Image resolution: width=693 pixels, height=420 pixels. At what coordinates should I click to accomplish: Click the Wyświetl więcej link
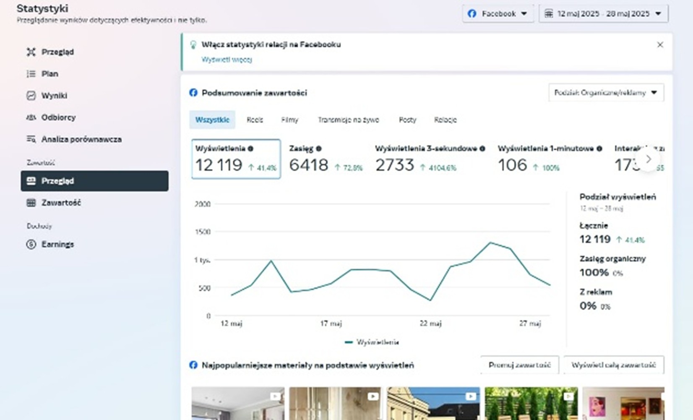227,60
